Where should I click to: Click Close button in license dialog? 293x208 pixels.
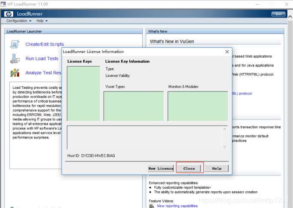pyautogui.click(x=189, y=168)
